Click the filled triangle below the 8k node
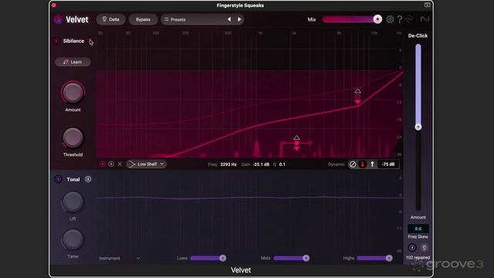Viewport: 494px width, 278px height. 357,102
